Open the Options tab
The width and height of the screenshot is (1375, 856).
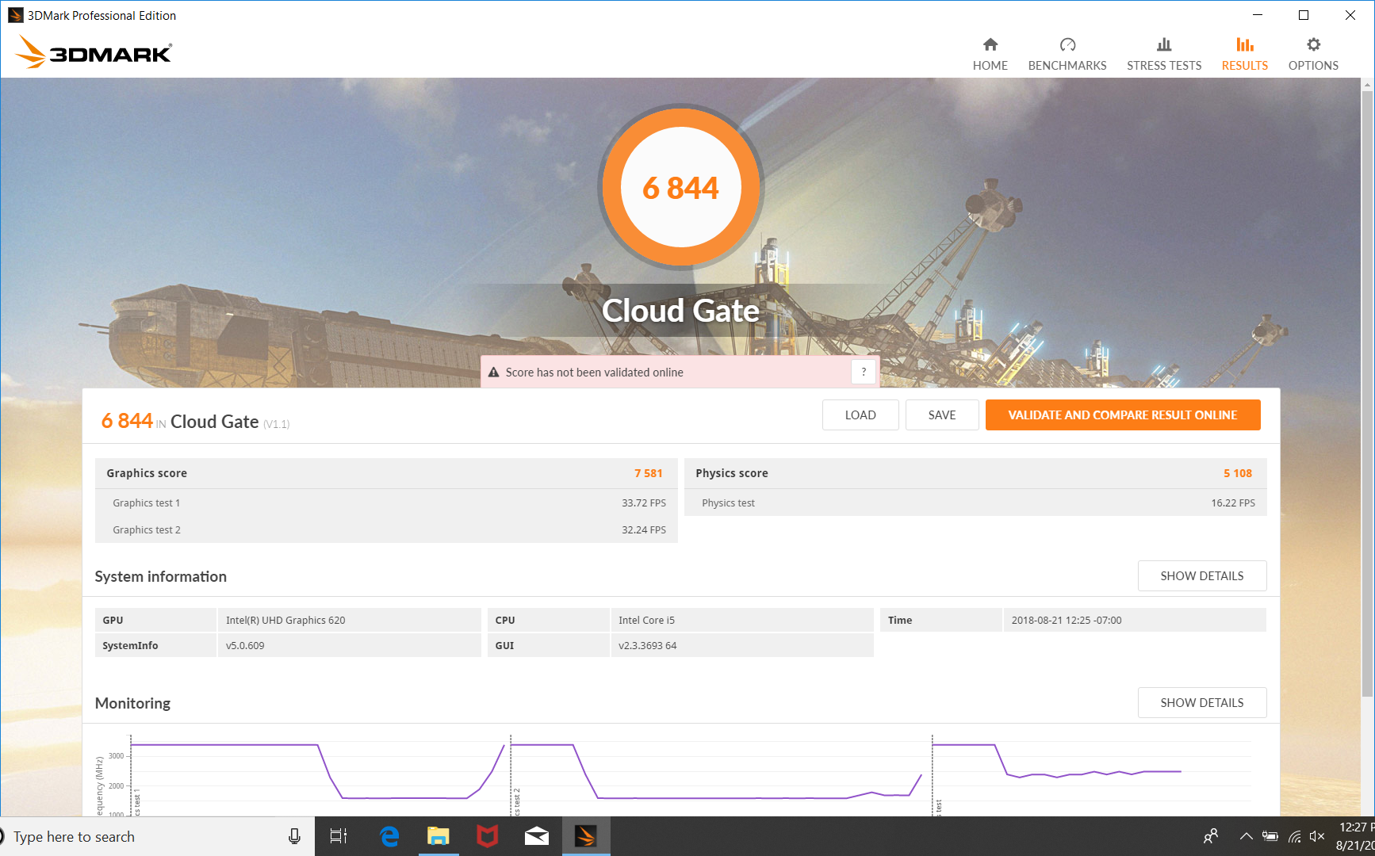pyautogui.click(x=1313, y=55)
